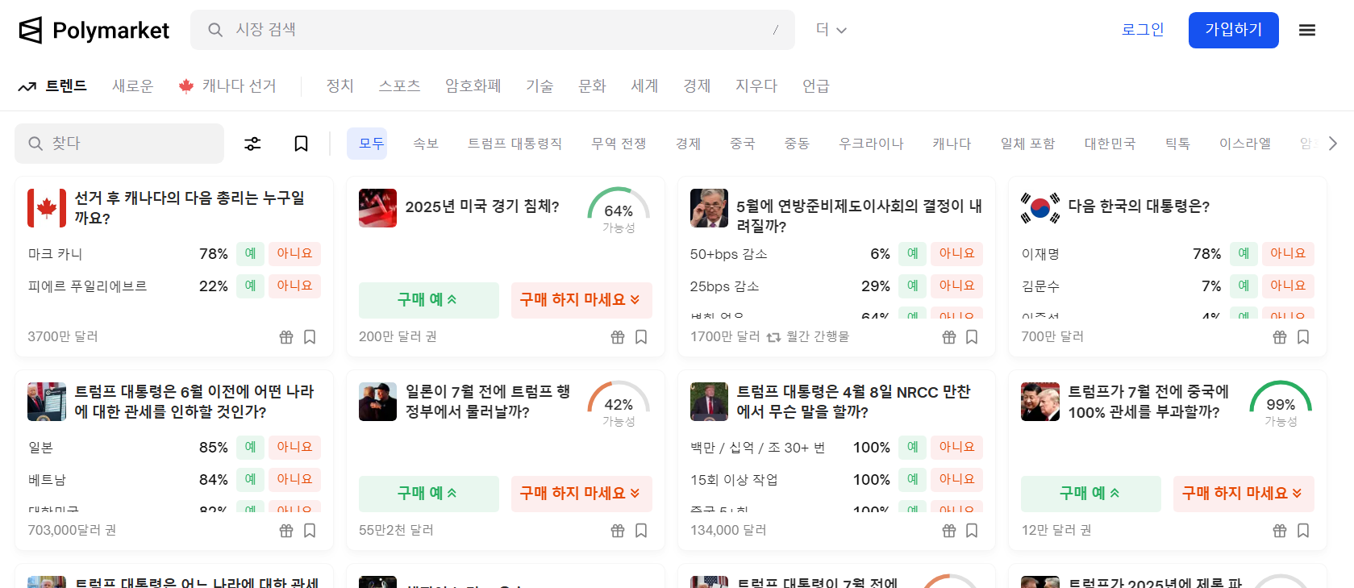Image resolution: width=1354 pixels, height=588 pixels.
Task: Click 구매 예 on Elon leaving card
Action: tap(429, 494)
